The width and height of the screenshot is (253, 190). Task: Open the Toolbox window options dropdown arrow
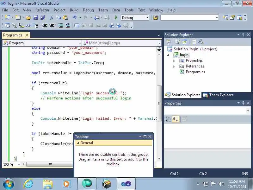(140, 137)
